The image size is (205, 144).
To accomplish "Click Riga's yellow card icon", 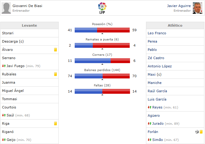I will tap(56, 123).
